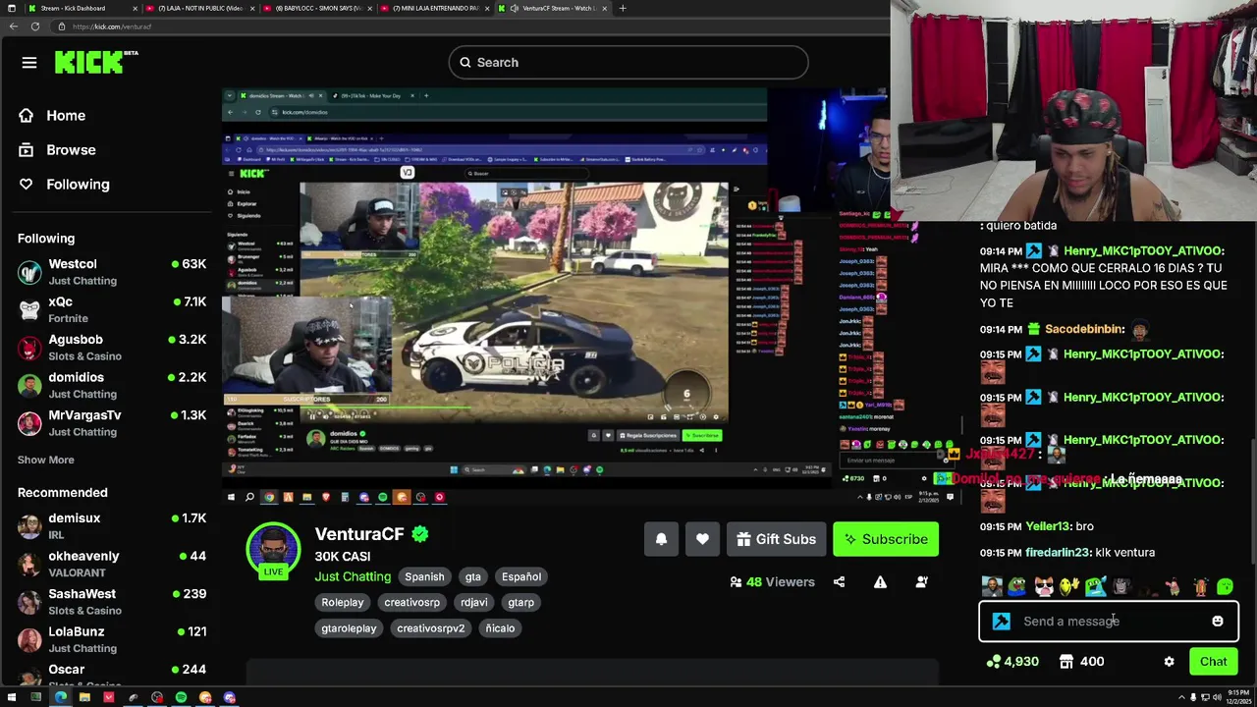Open domidios channel in Following list

111,385
